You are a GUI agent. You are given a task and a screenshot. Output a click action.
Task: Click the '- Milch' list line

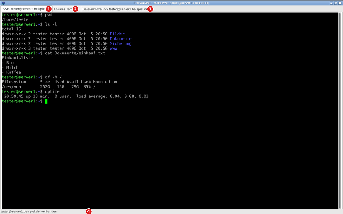[10, 67]
